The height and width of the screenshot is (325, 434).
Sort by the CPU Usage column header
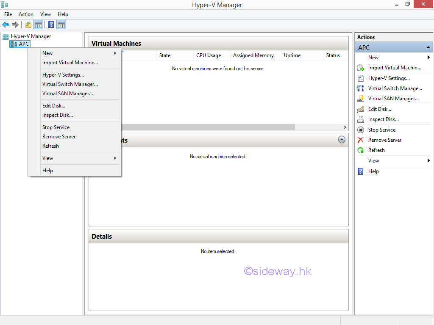[x=209, y=55]
